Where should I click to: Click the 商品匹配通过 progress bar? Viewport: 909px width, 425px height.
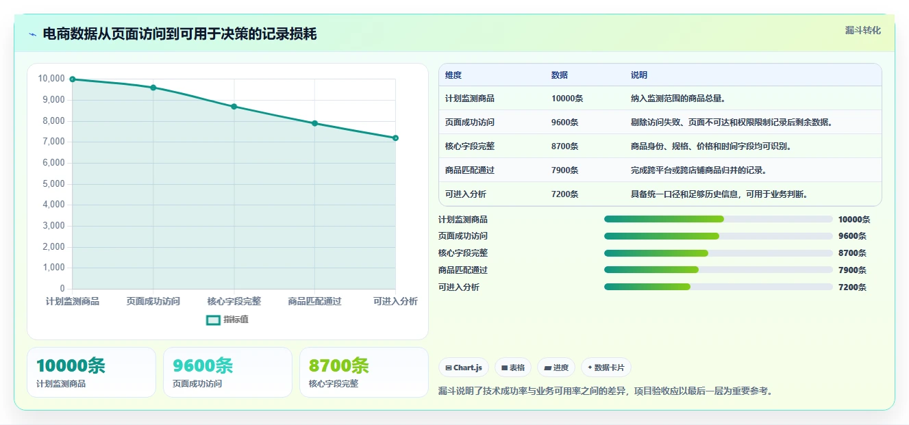(x=719, y=270)
